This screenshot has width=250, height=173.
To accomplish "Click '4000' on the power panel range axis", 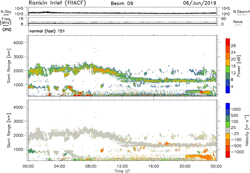I will pyautogui.click(x=18, y=43).
